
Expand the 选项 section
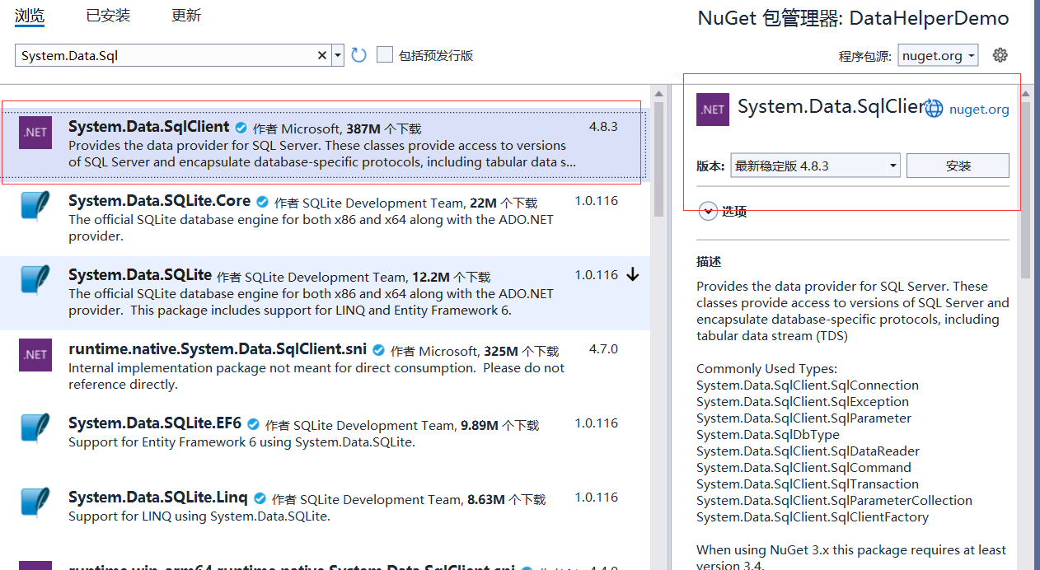(x=708, y=212)
